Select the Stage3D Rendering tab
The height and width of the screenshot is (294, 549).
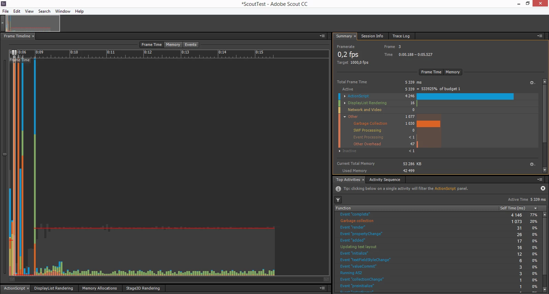tap(143, 288)
